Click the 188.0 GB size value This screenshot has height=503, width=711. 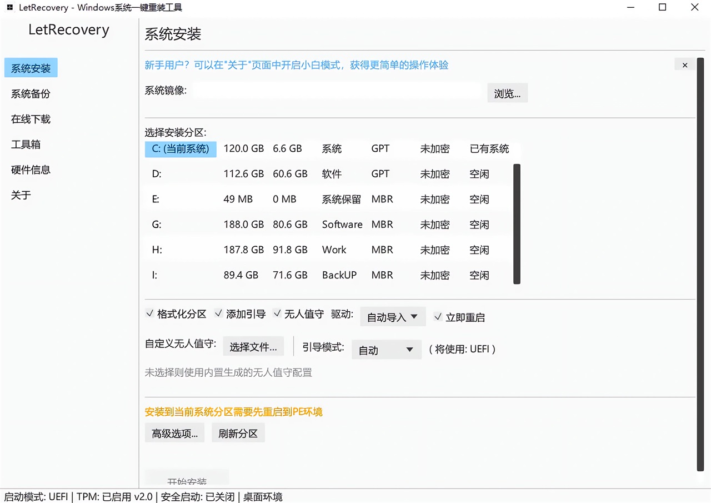pyautogui.click(x=244, y=225)
